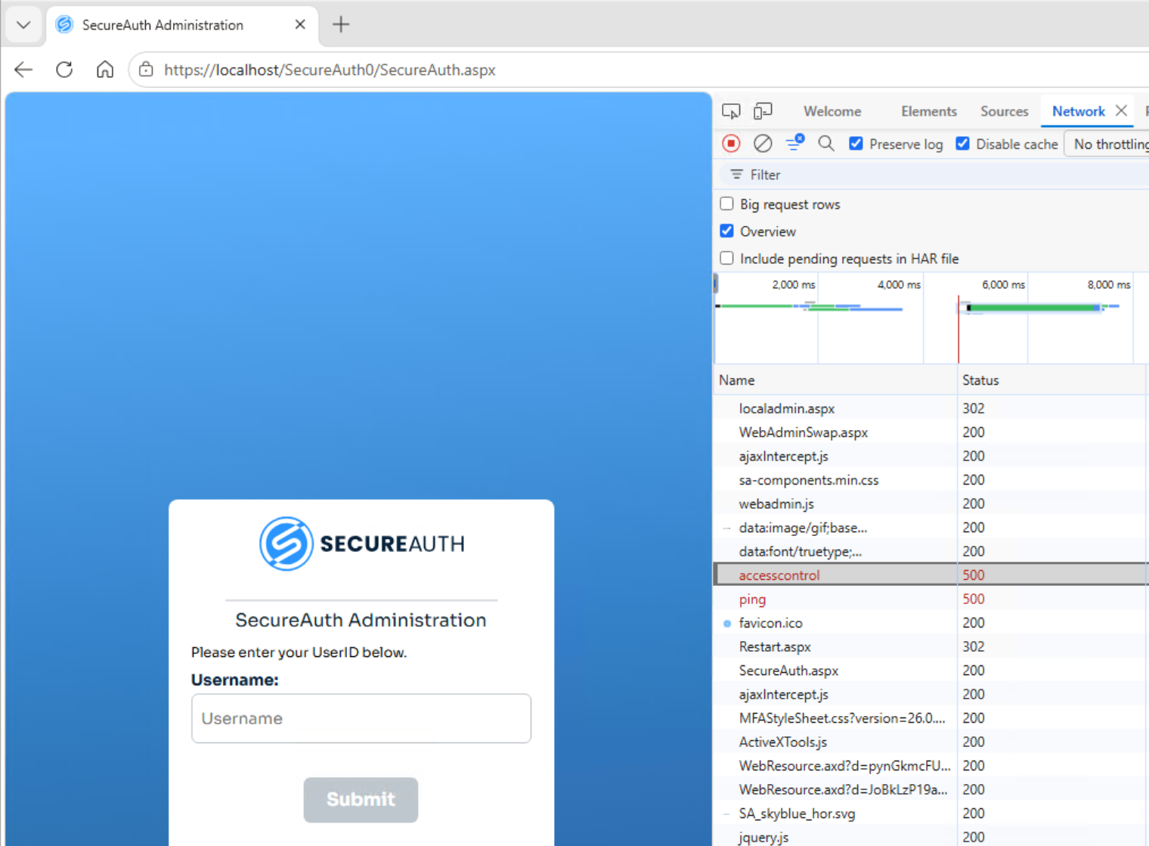Viewport: 1149px width, 846px height.
Task: Select the SA_skyblue_hor.svg request
Action: click(797, 813)
